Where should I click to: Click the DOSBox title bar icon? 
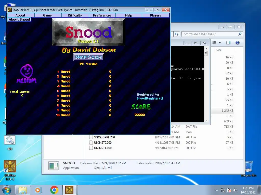[10, 10]
